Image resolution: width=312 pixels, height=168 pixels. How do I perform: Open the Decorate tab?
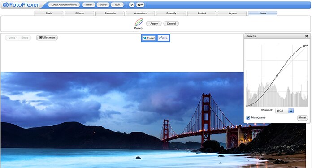click(x=110, y=13)
